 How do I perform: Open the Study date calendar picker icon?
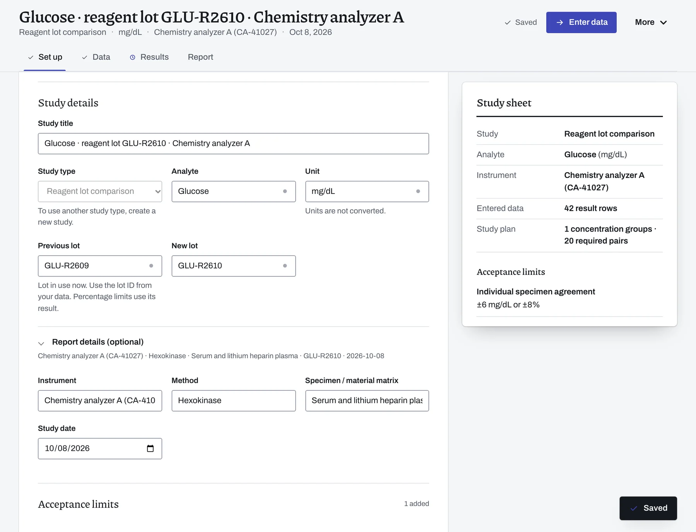click(x=150, y=448)
